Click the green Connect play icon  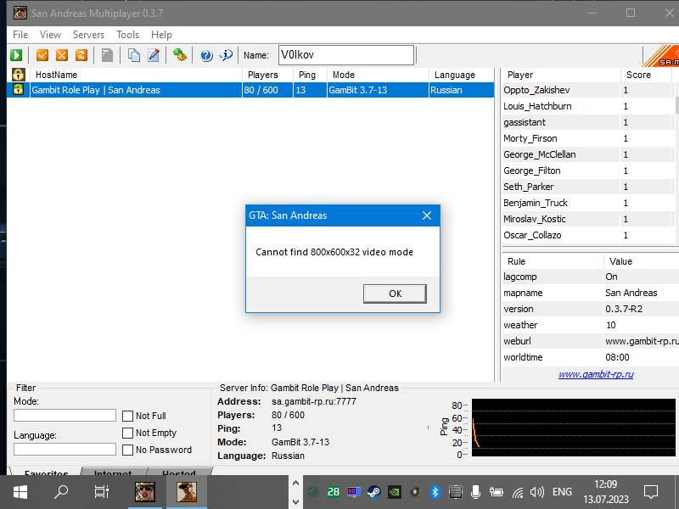(16, 55)
